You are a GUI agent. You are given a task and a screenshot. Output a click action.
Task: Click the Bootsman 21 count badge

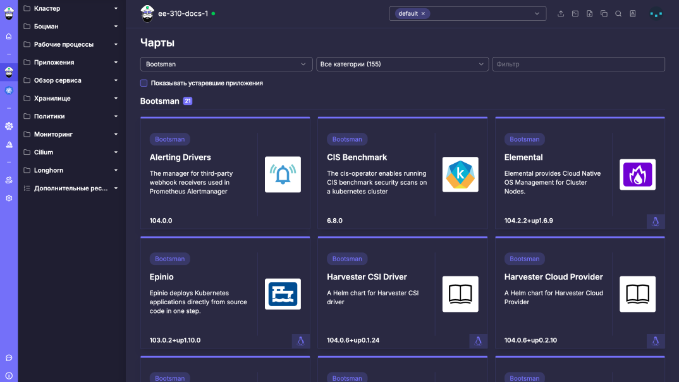click(x=188, y=101)
